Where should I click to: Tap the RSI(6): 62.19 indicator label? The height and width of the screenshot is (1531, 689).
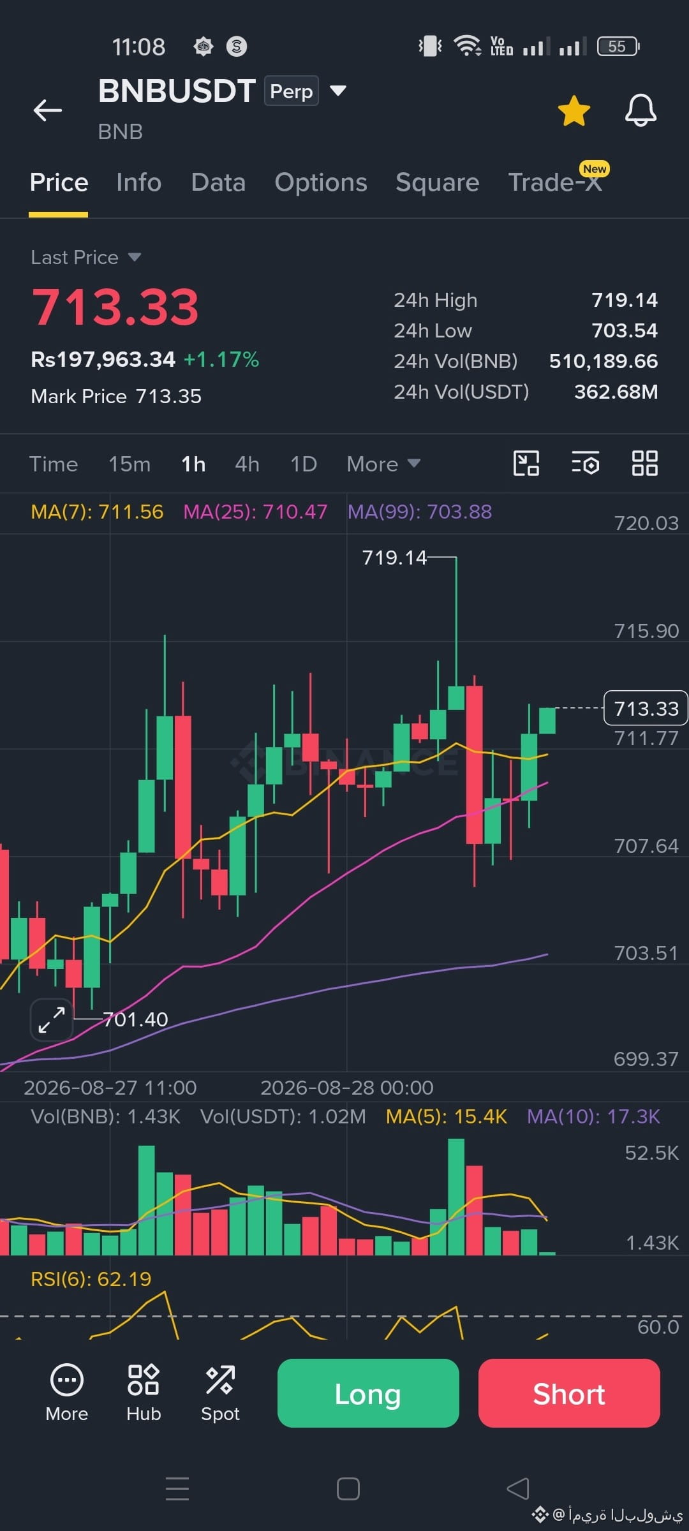pos(91,1278)
